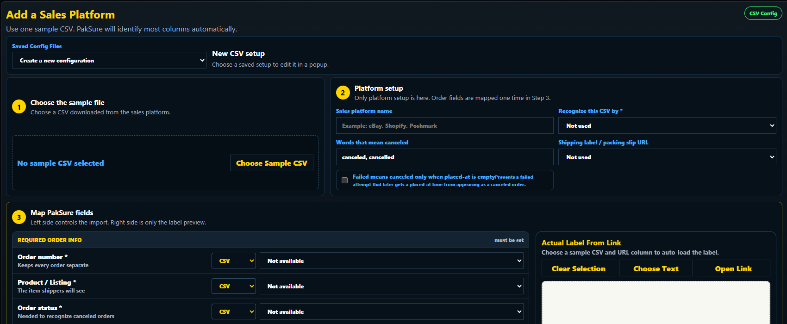Open the Product / Listing column dropdown
The width and height of the screenshot is (787, 324).
(x=392, y=286)
